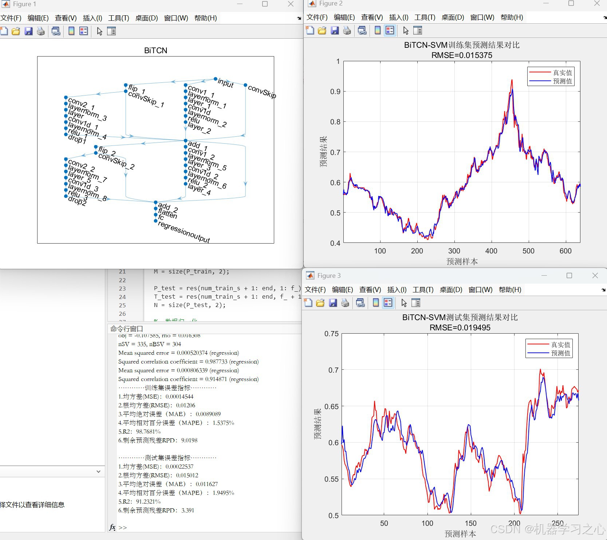Open 插入(I) menu in Figure 1
Viewport: 607px width, 540px height.
tap(92, 18)
